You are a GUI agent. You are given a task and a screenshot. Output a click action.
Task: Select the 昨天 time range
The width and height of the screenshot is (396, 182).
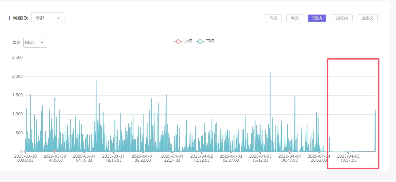pyautogui.click(x=273, y=18)
